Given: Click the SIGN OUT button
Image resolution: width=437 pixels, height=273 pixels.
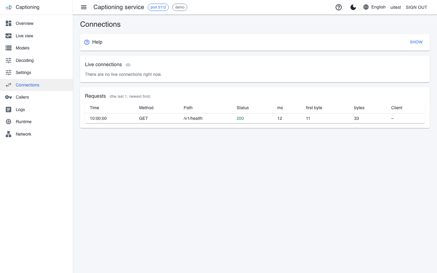Looking at the screenshot, I should coord(416,7).
